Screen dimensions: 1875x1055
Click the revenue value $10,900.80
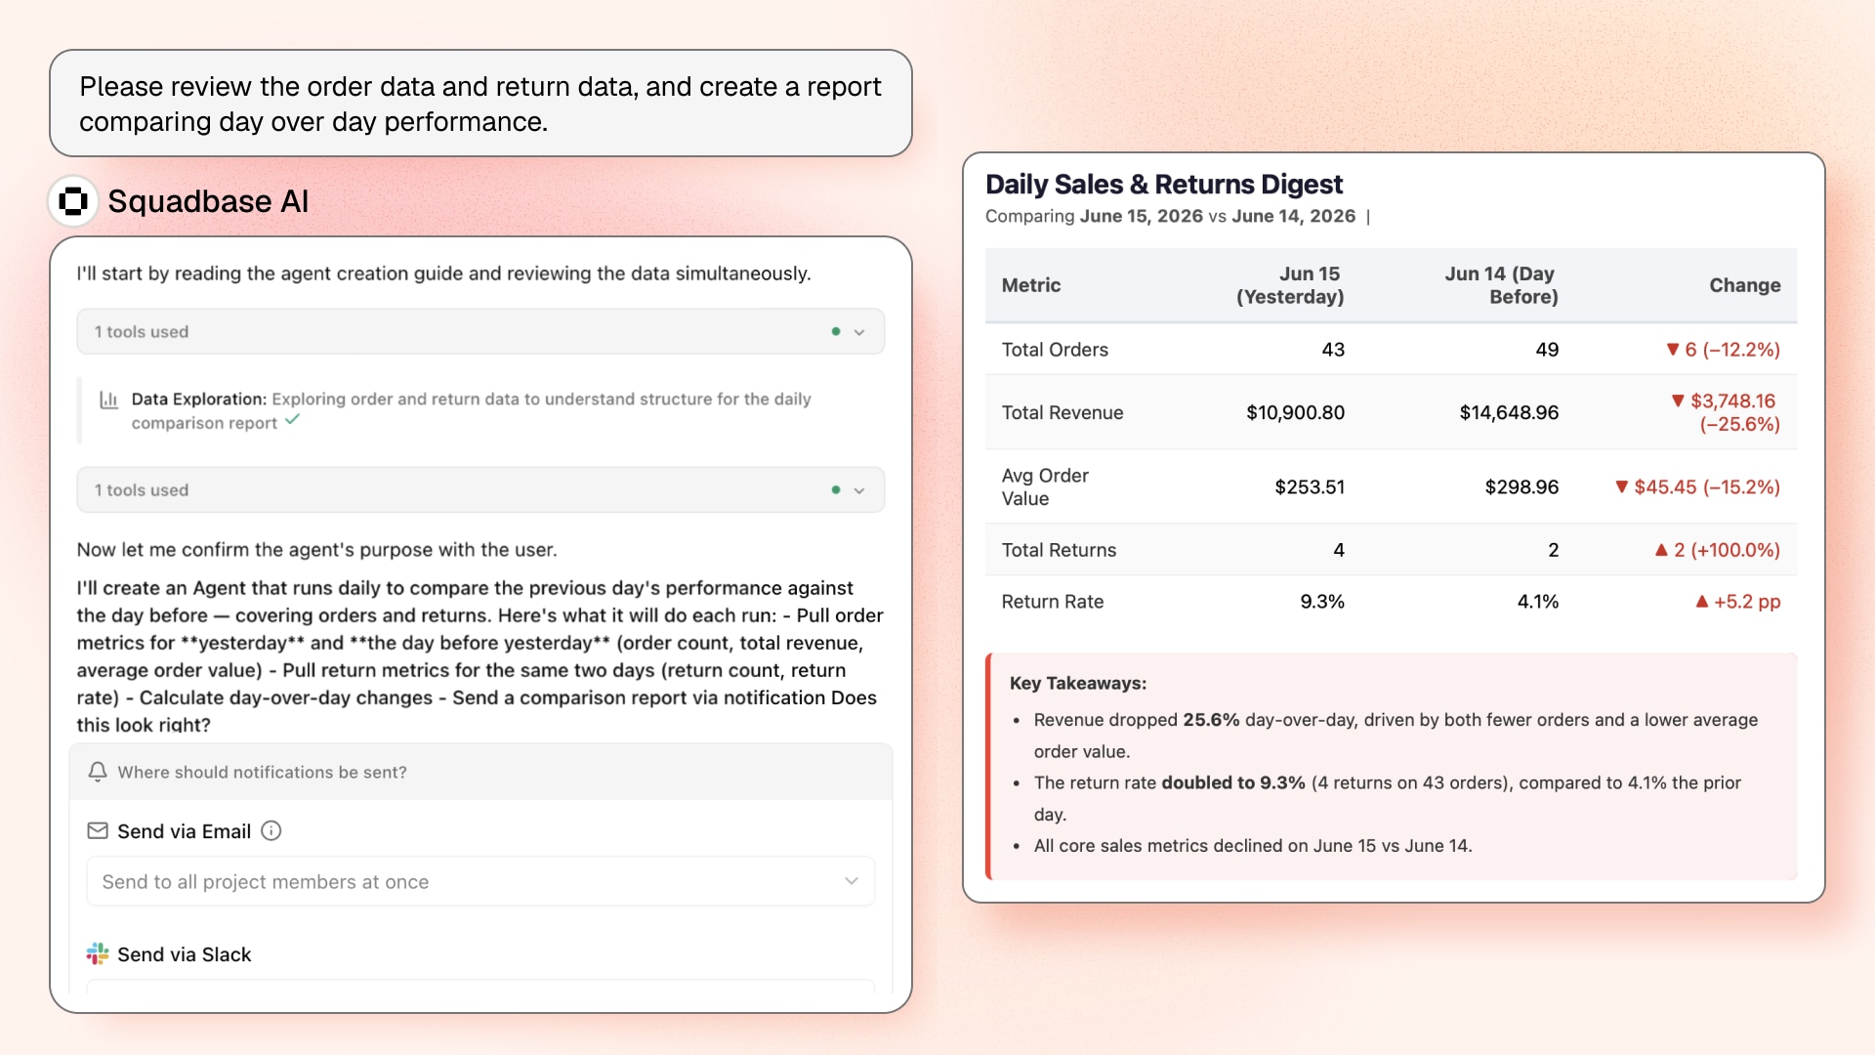1296,412
